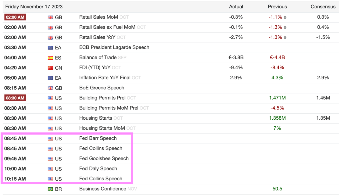Select the Fed Barr Speech entry
Image resolution: width=339 pixels, height=195 pixels.
point(98,138)
